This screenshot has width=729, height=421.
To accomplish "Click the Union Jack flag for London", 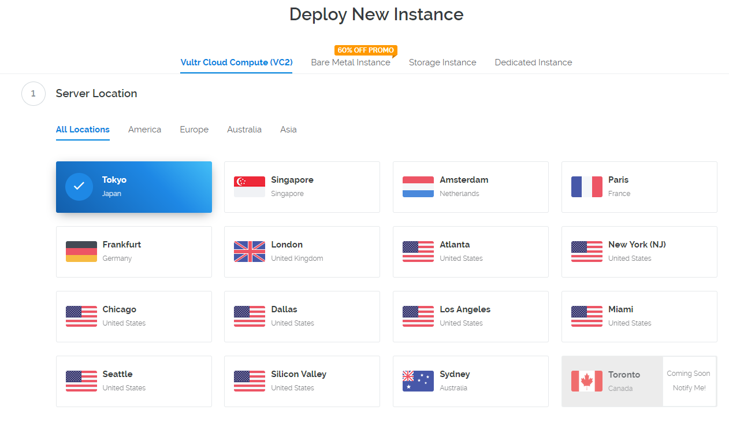I will [x=250, y=252].
